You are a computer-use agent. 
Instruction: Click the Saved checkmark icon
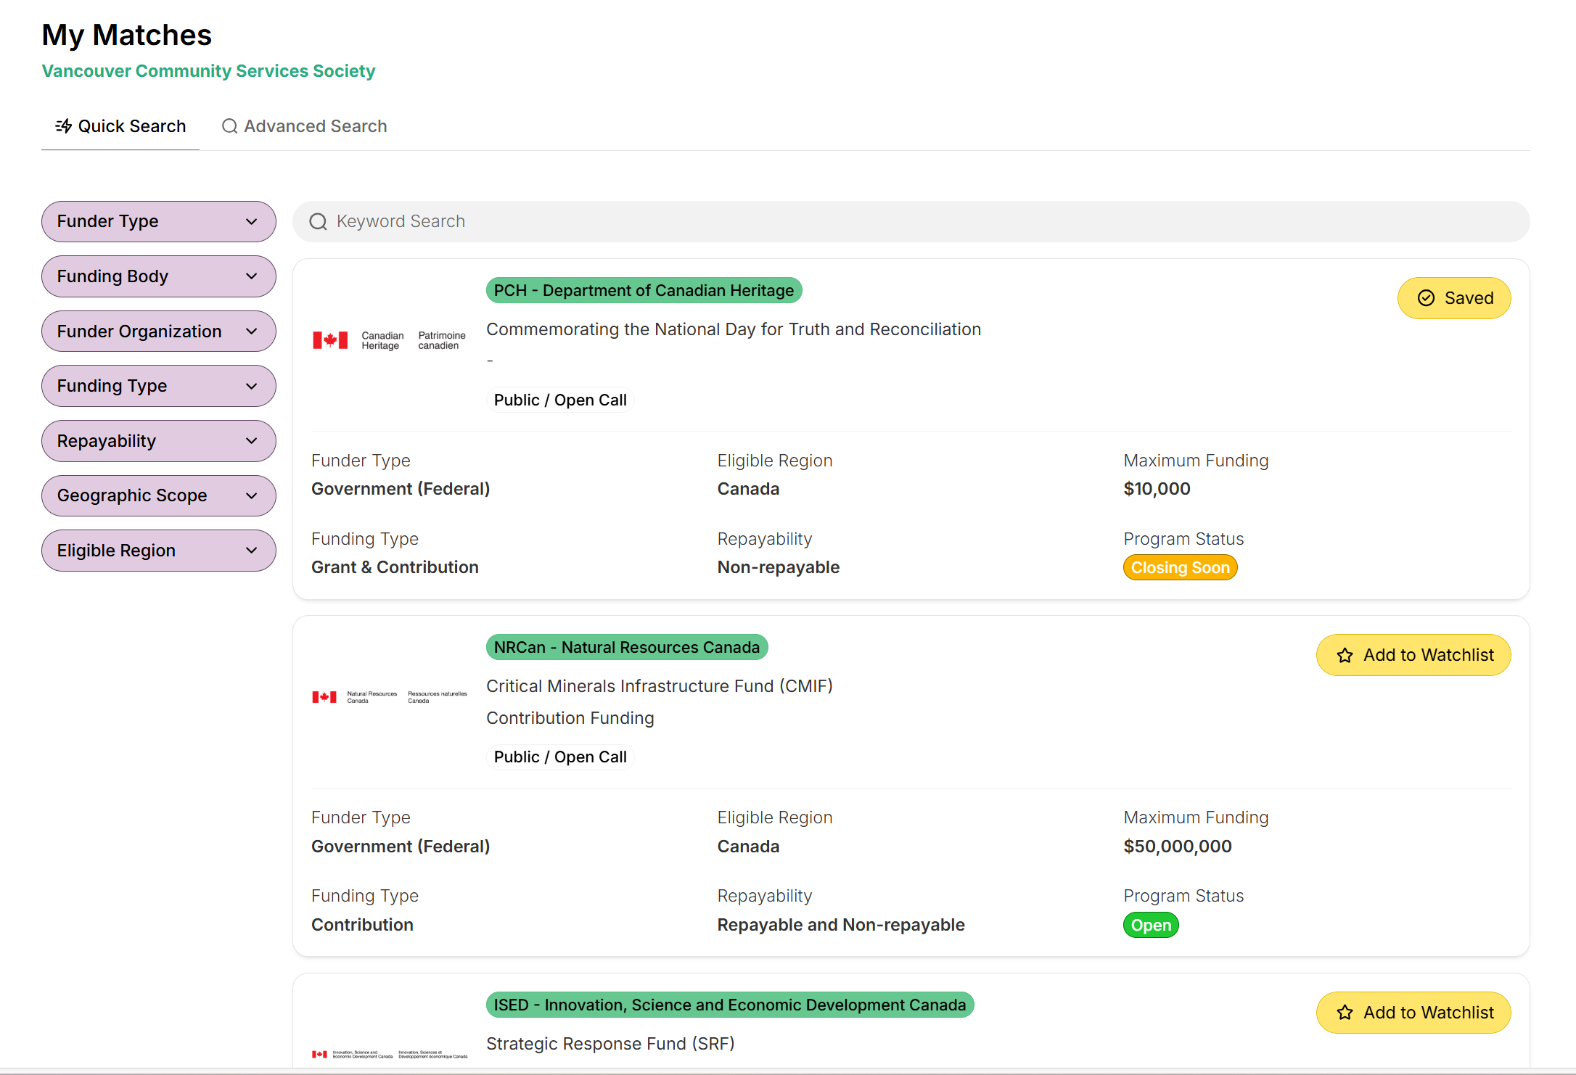point(1426,298)
